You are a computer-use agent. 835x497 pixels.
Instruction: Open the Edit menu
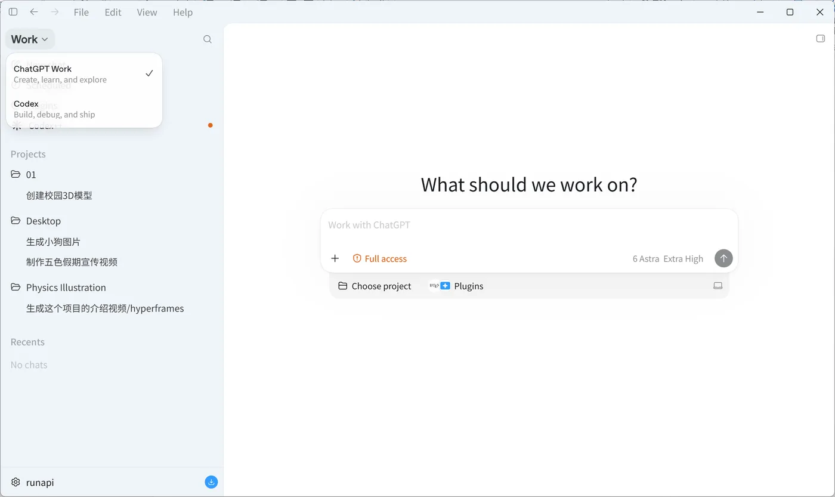[113, 12]
